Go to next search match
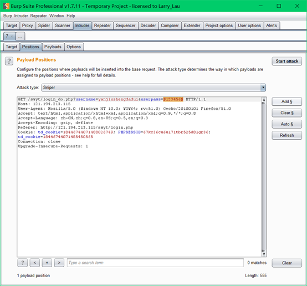 pos(59,263)
